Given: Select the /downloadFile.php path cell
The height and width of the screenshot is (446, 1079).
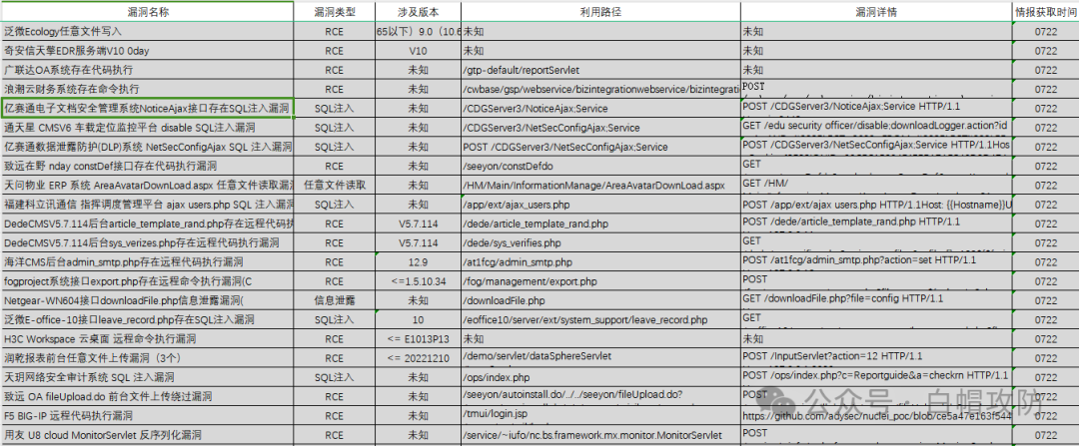Looking at the screenshot, I should [600, 301].
